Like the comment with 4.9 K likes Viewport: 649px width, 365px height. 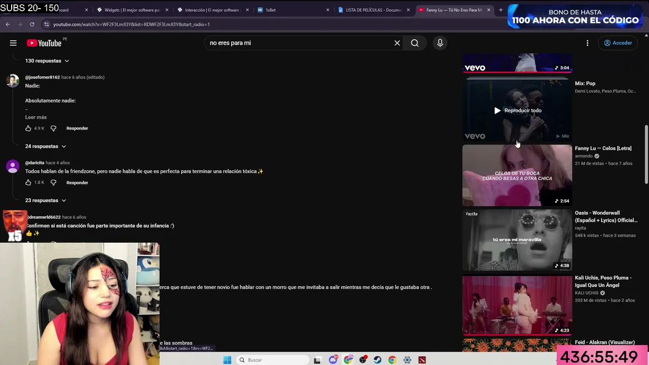click(x=28, y=128)
